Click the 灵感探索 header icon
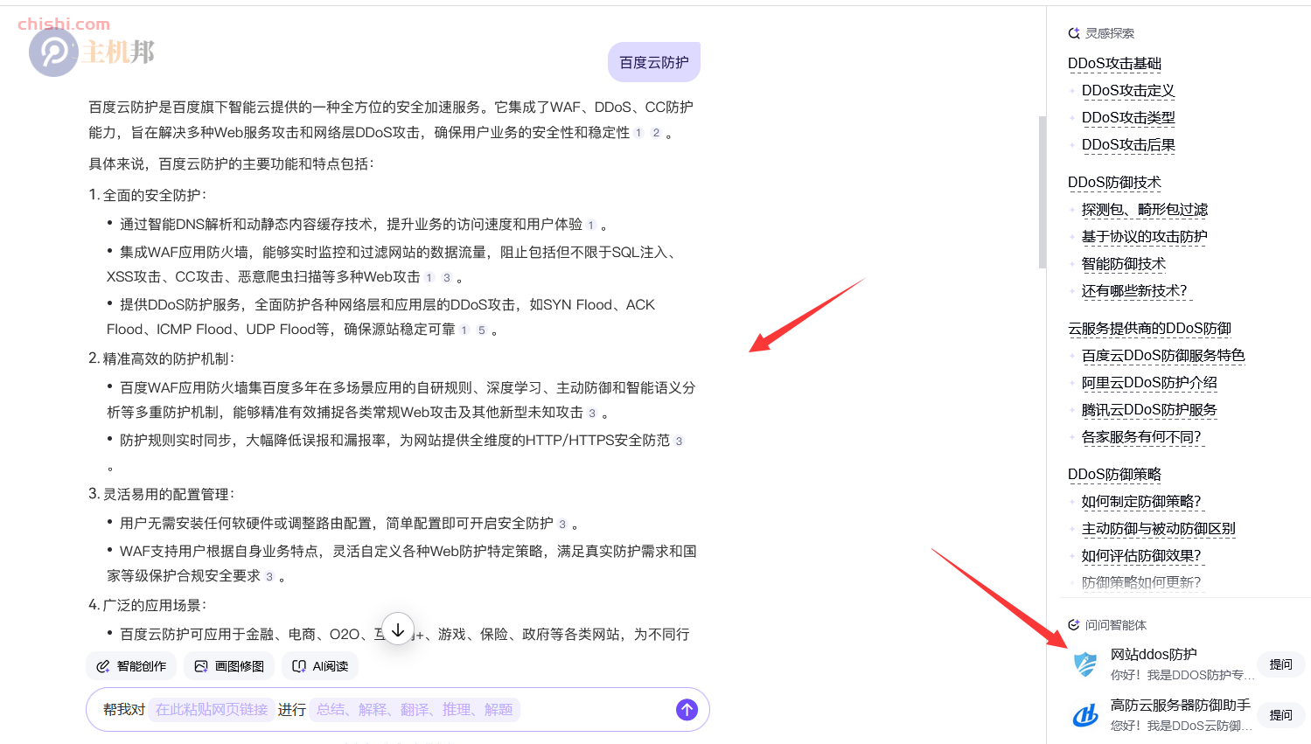 pos(1074,33)
